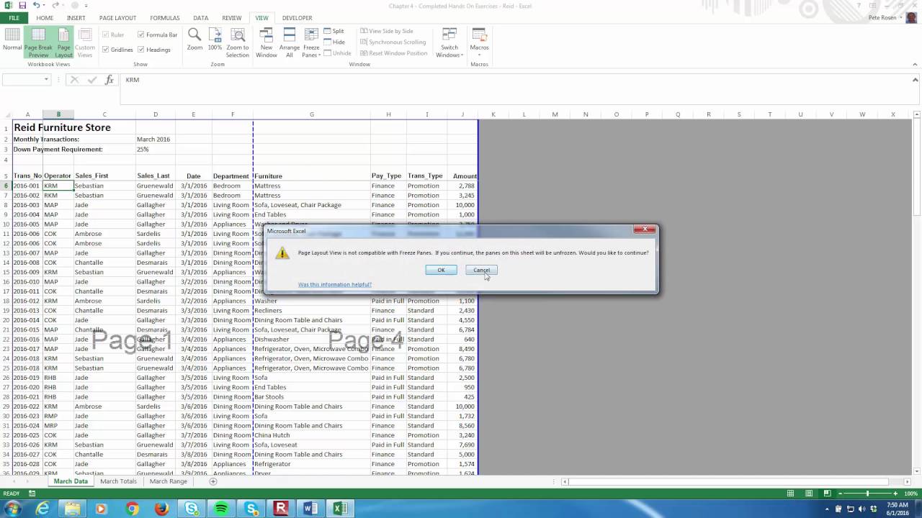Image resolution: width=922 pixels, height=518 pixels.
Task: Click Split in Window group
Action: pyautogui.click(x=334, y=31)
